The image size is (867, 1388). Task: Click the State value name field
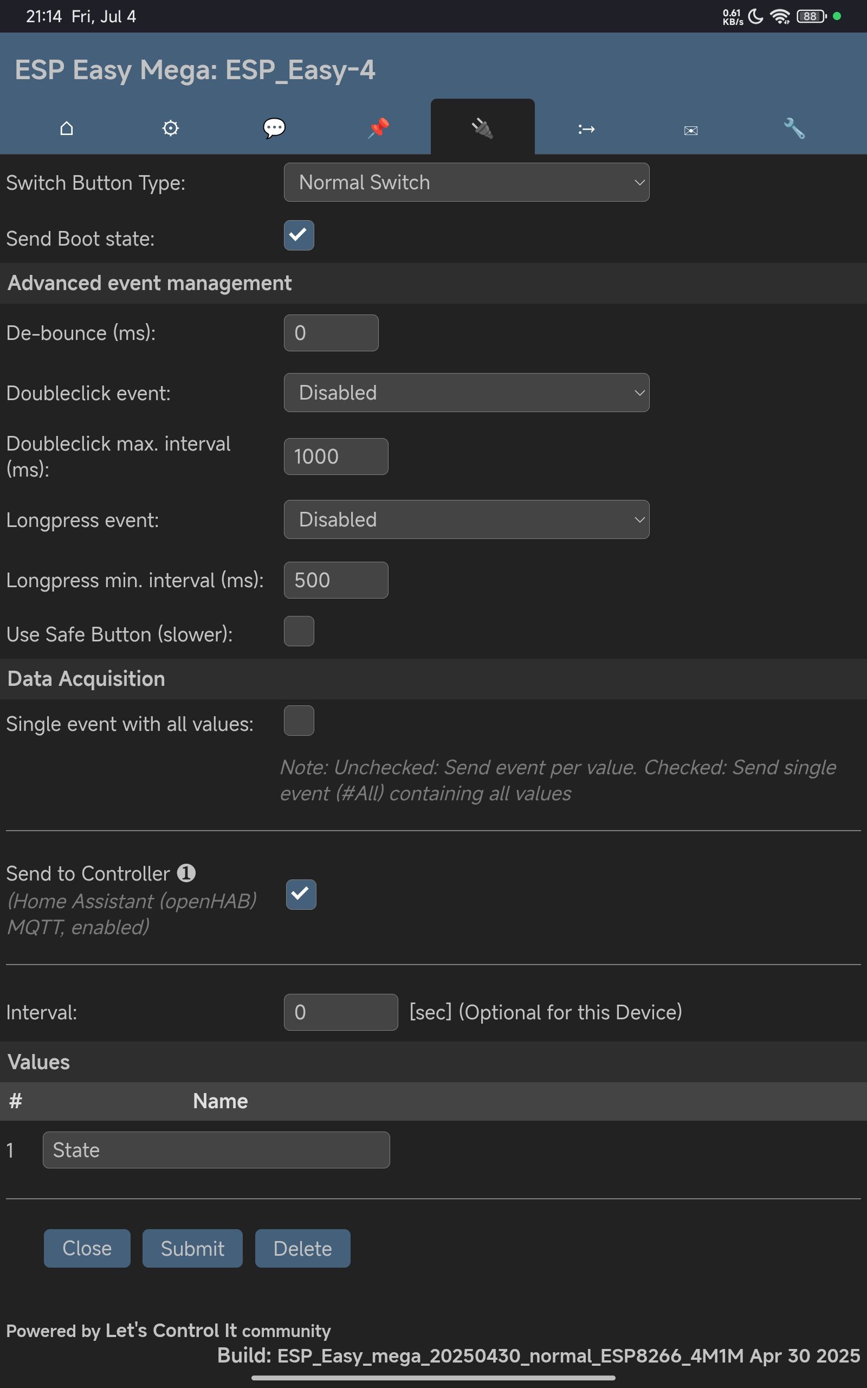[216, 1150]
